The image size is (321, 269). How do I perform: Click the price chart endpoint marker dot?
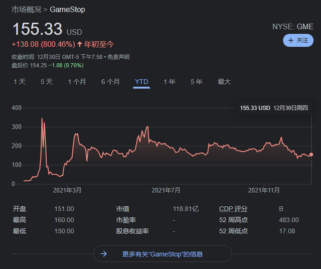(x=311, y=155)
